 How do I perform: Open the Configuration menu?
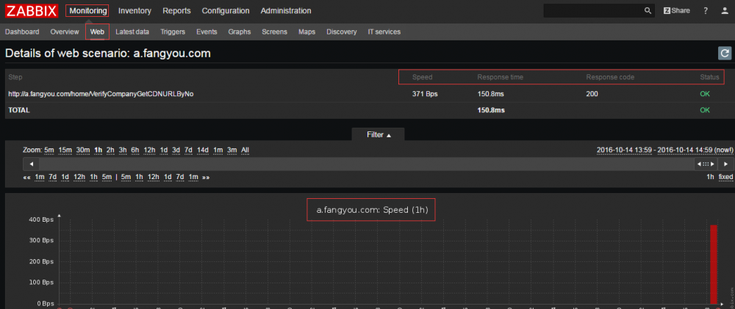(226, 11)
